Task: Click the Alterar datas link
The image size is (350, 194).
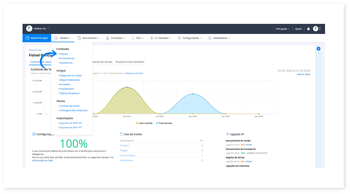Action: (303, 74)
